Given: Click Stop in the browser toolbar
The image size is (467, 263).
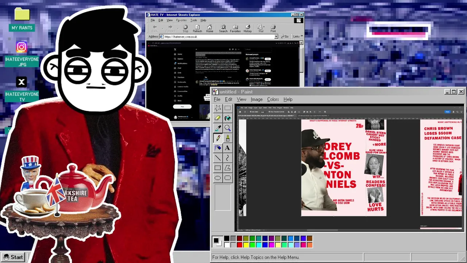Looking at the screenshot, I should (185, 28).
